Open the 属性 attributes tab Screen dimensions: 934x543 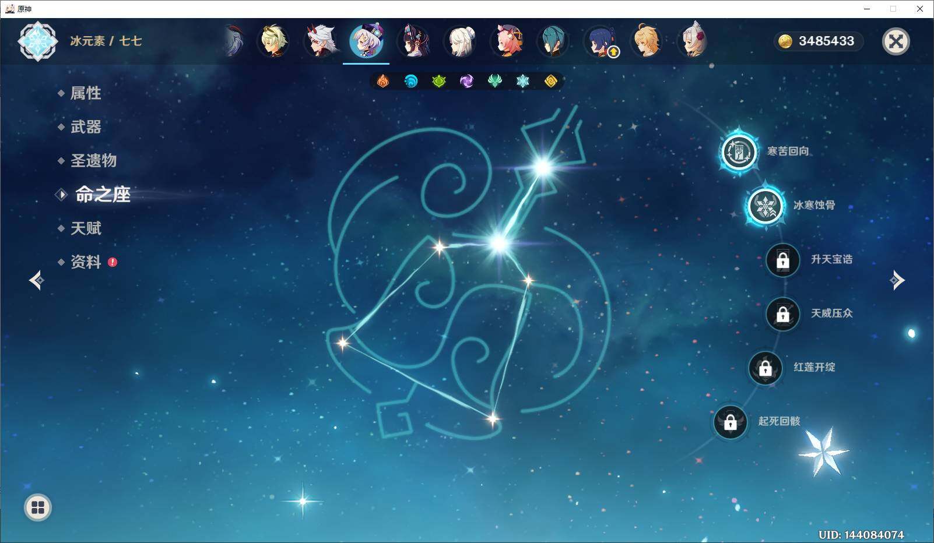point(86,93)
